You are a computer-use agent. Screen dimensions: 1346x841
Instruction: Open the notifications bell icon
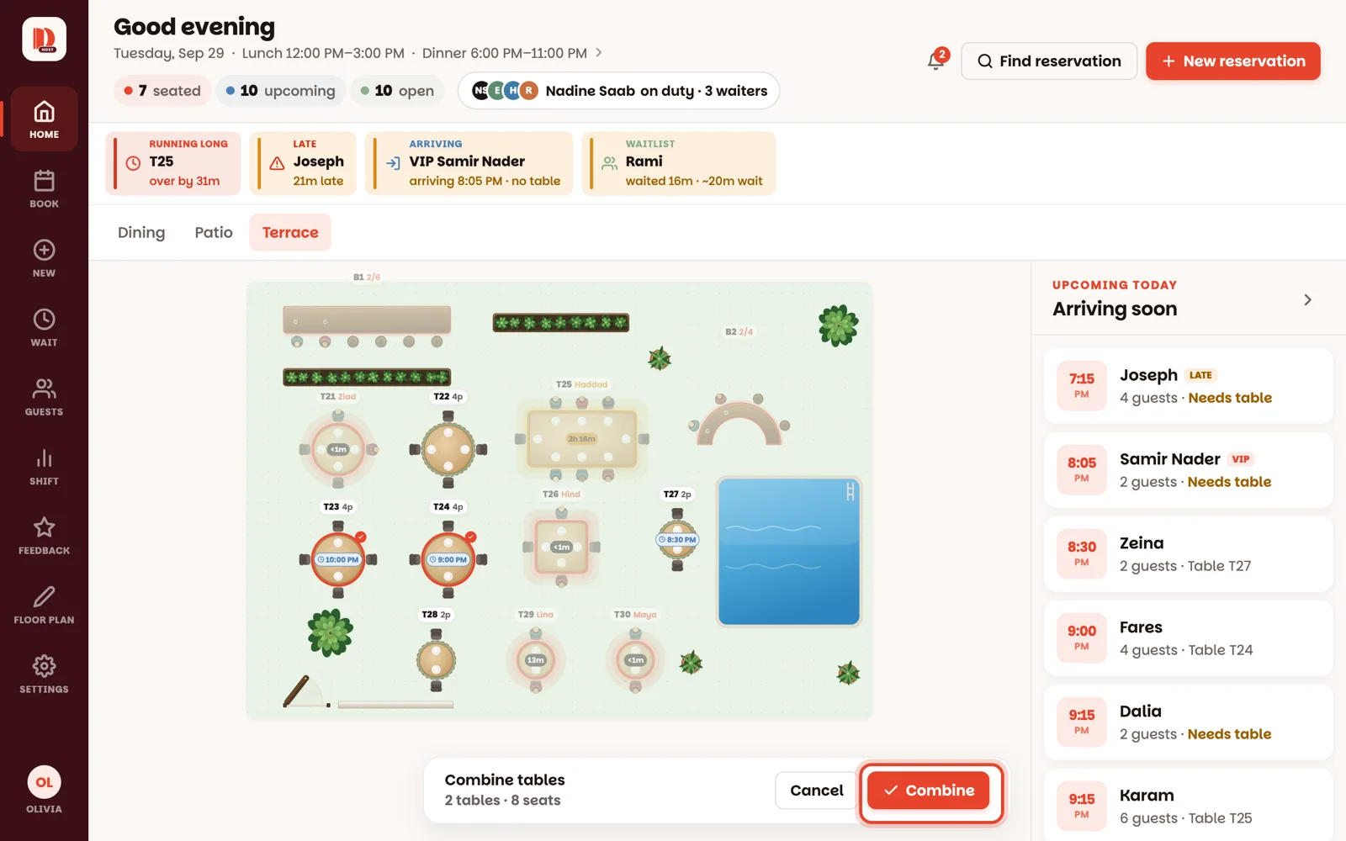click(935, 61)
